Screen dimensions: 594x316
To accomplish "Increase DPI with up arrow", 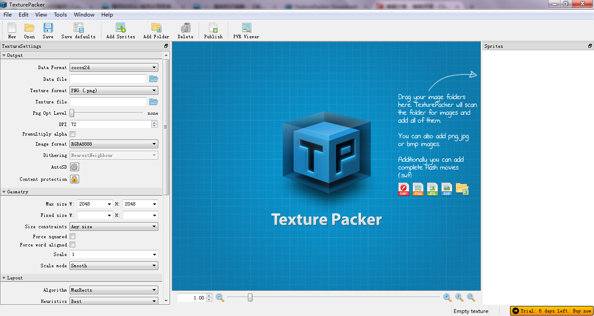I will 154,123.
